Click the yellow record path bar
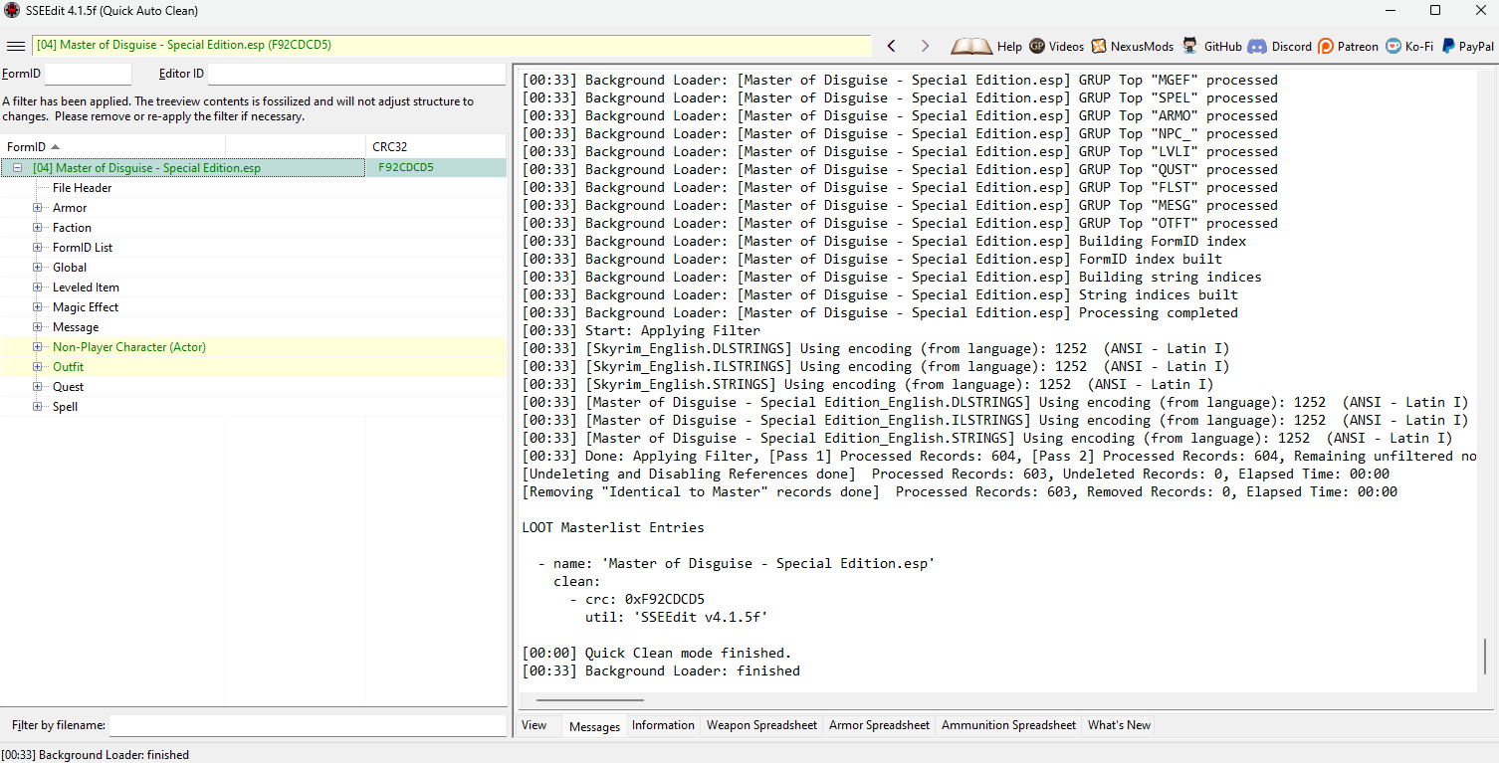Image resolution: width=1499 pixels, height=763 pixels. coord(452,46)
